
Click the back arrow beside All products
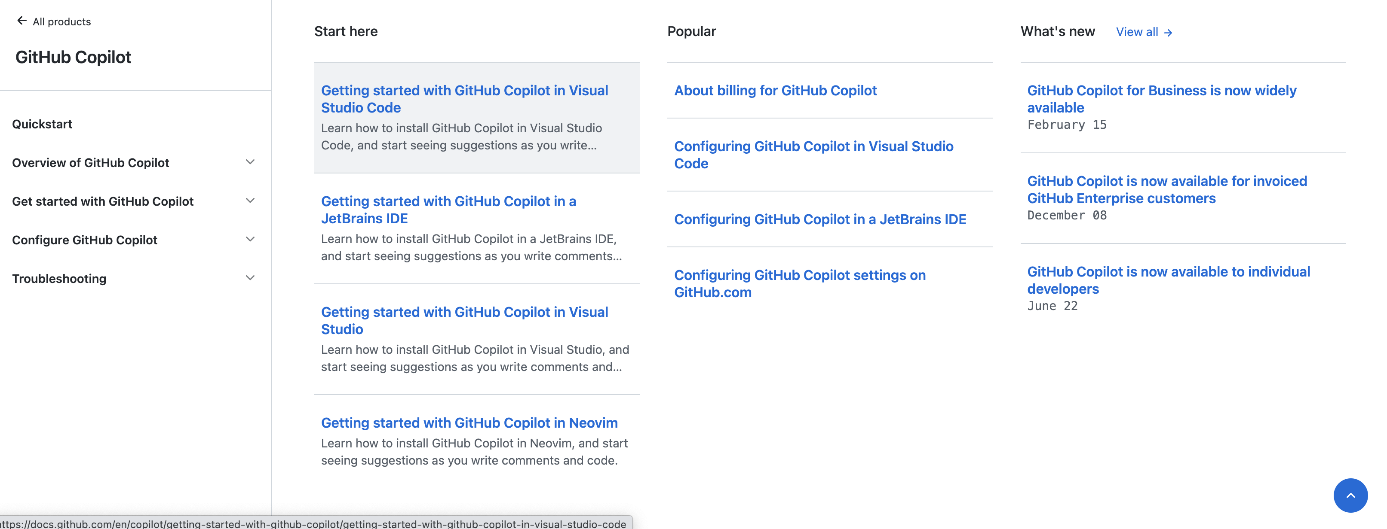pos(21,21)
